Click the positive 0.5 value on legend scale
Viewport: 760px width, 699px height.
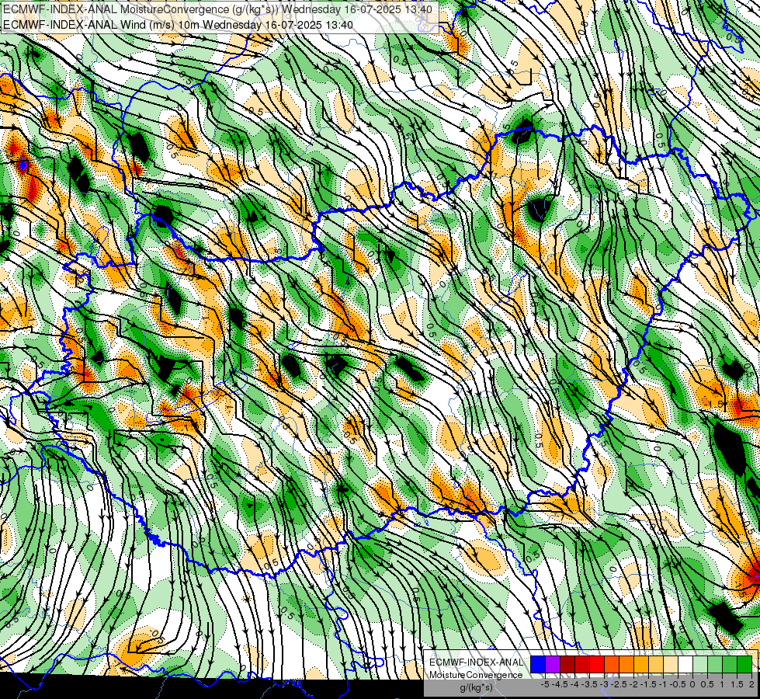tap(707, 684)
